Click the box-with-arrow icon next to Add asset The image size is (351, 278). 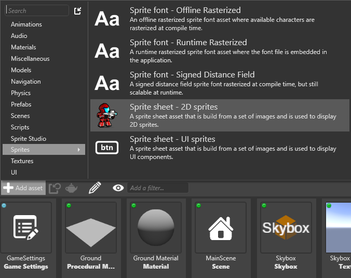(x=55, y=188)
